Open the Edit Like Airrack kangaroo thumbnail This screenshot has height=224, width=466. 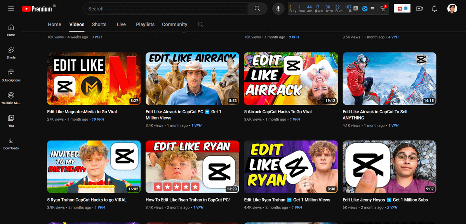[192, 79]
